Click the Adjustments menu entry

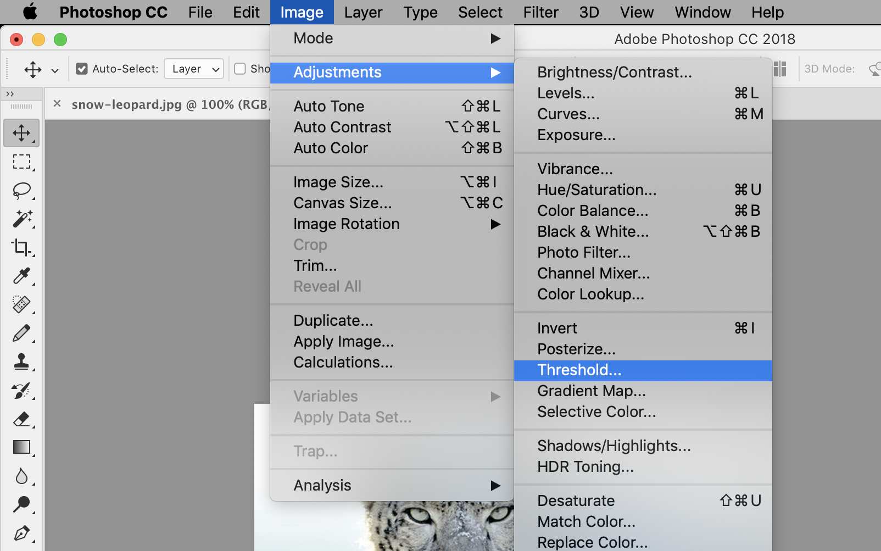point(392,73)
